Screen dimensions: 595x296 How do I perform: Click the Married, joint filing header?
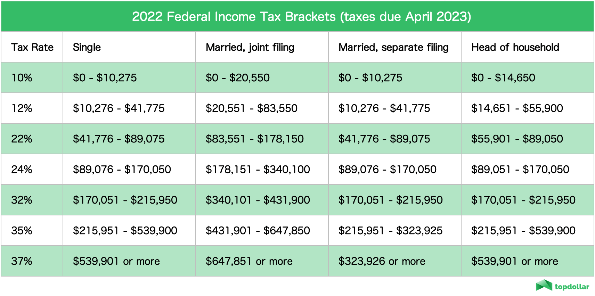click(x=250, y=47)
